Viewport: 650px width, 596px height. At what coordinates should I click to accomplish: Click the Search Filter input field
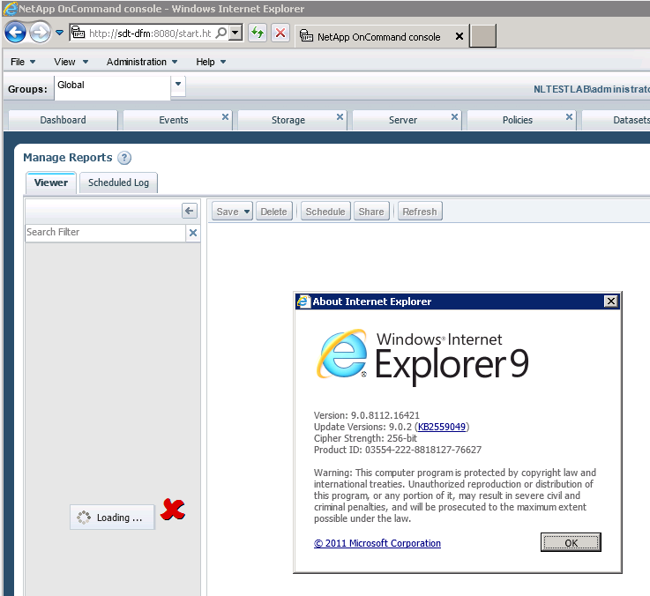click(x=105, y=232)
